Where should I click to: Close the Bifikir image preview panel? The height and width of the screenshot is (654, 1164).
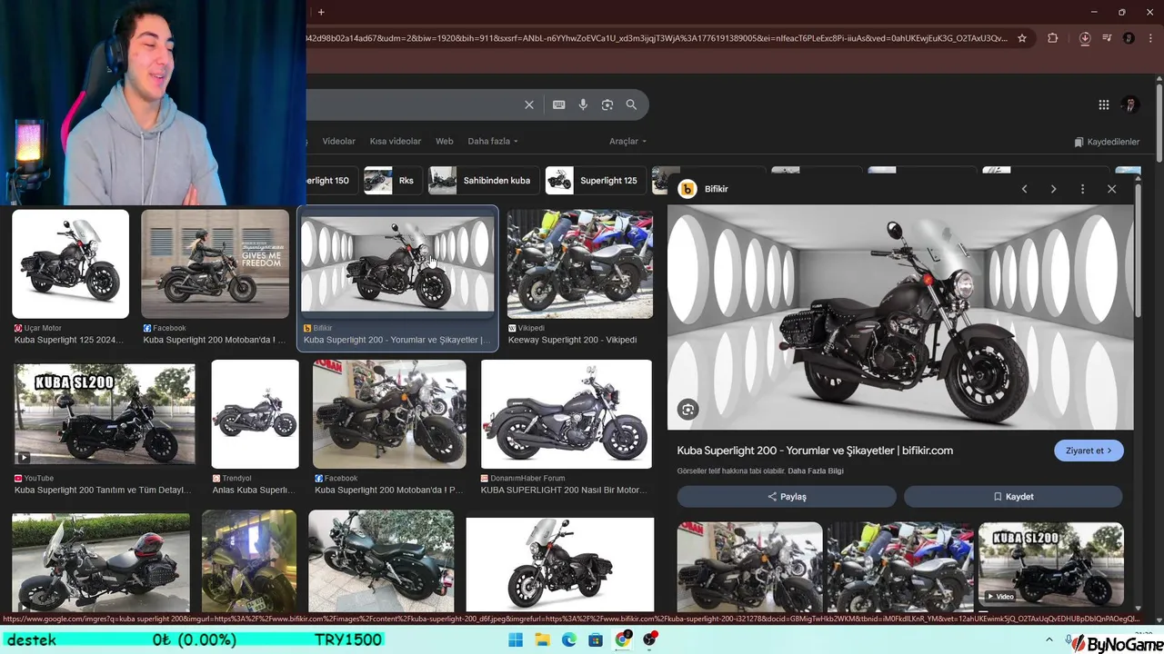(1111, 189)
